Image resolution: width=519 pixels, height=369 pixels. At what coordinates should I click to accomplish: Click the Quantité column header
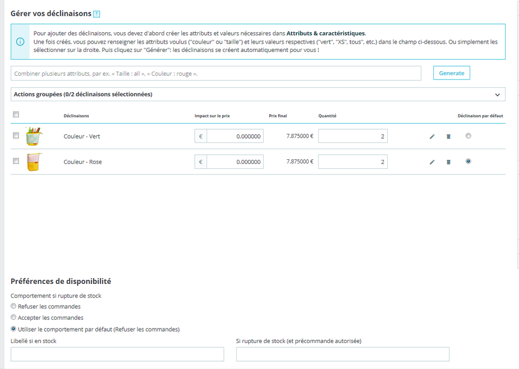point(327,116)
